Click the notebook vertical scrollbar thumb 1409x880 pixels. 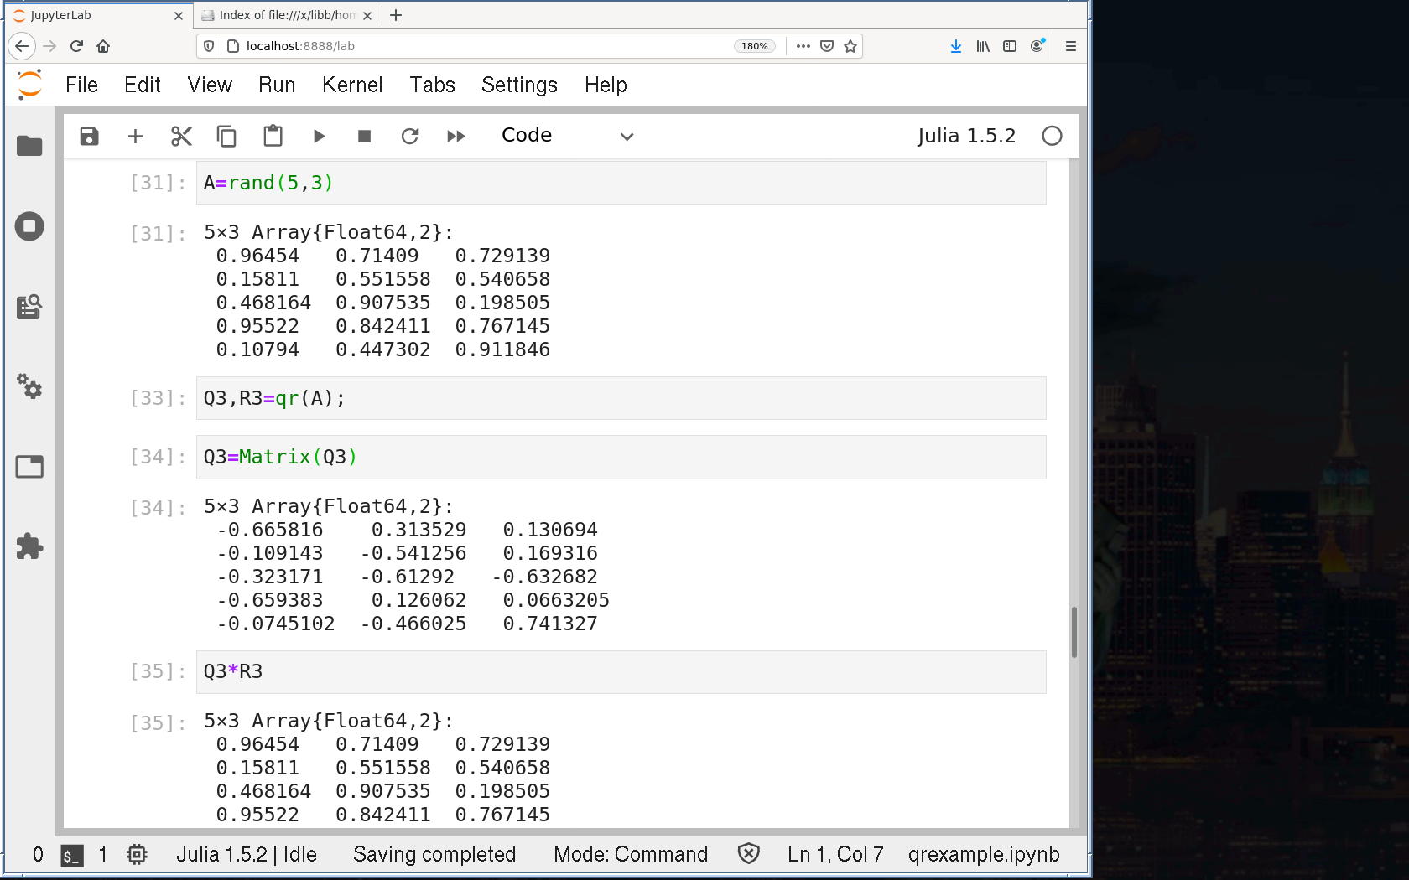(x=1074, y=632)
